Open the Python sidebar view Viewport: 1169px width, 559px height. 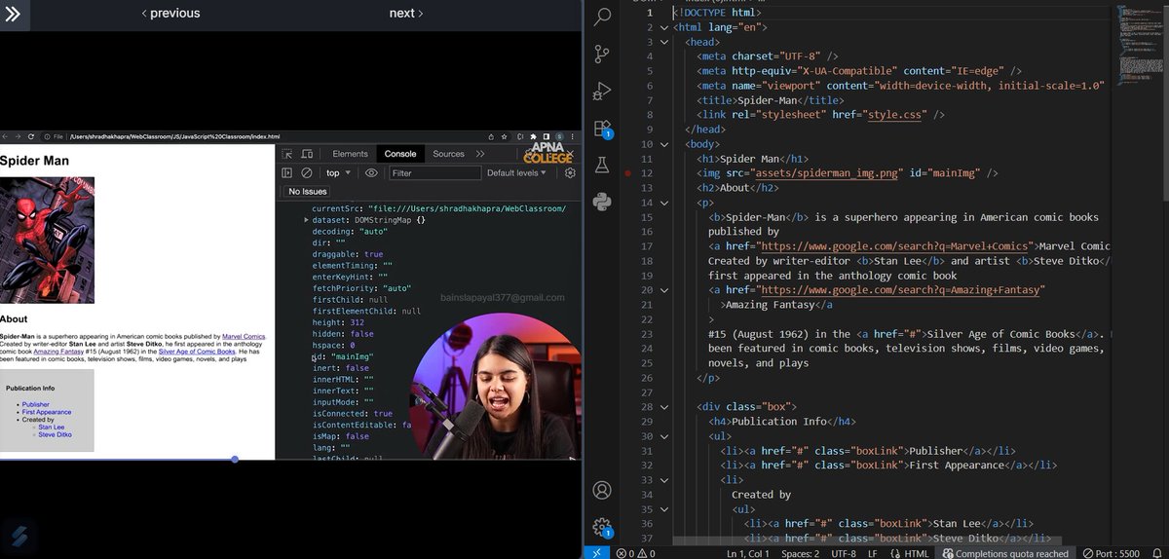[602, 202]
